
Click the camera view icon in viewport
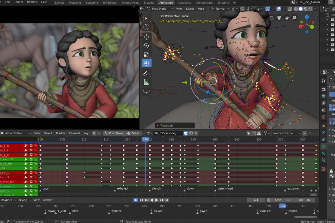coord(279,18)
